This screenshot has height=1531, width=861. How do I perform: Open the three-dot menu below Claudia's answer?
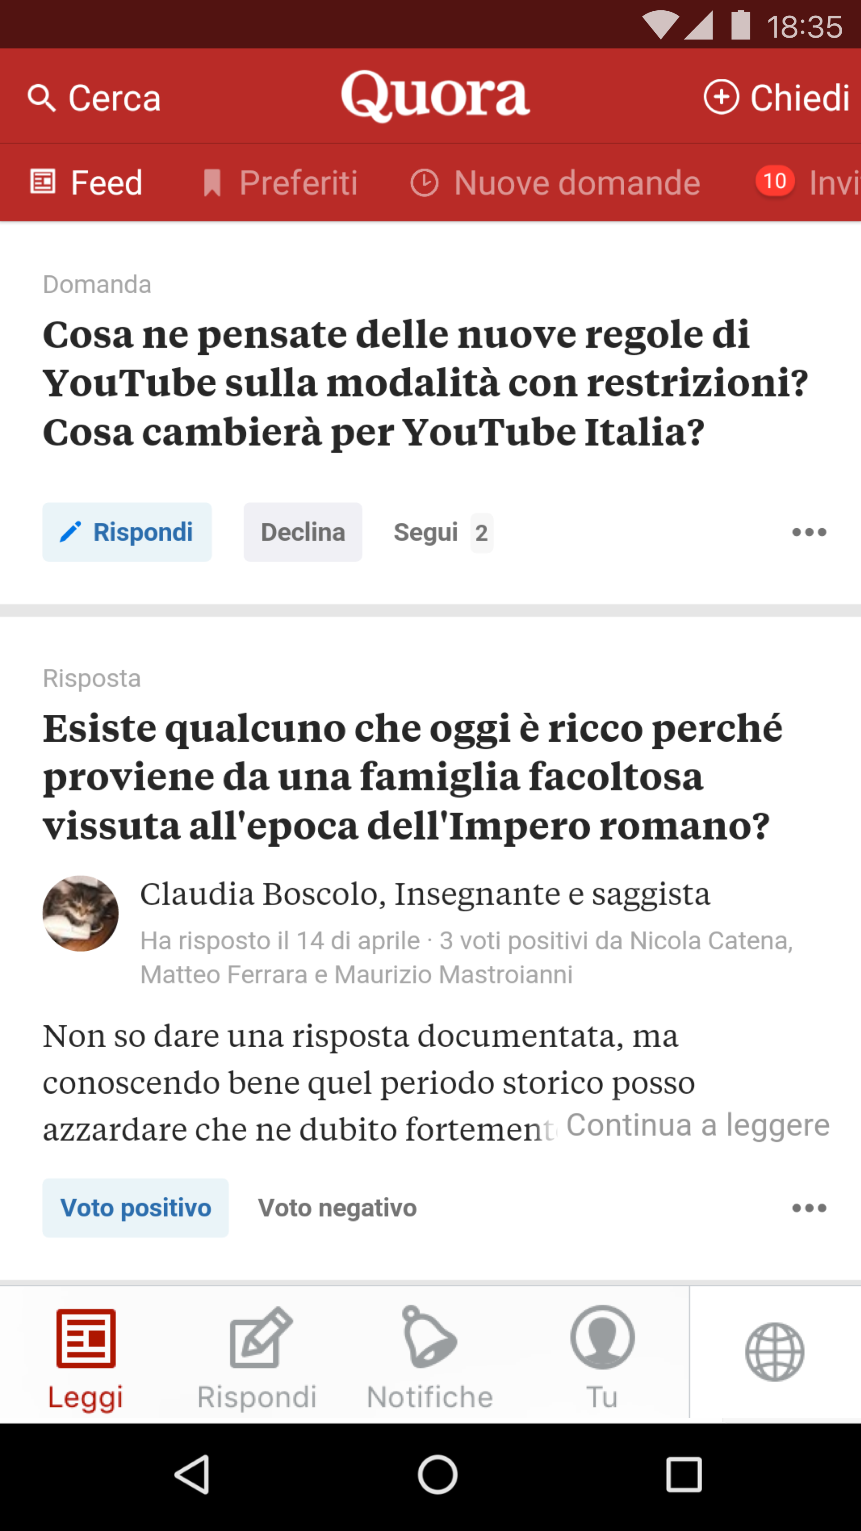[809, 1208]
